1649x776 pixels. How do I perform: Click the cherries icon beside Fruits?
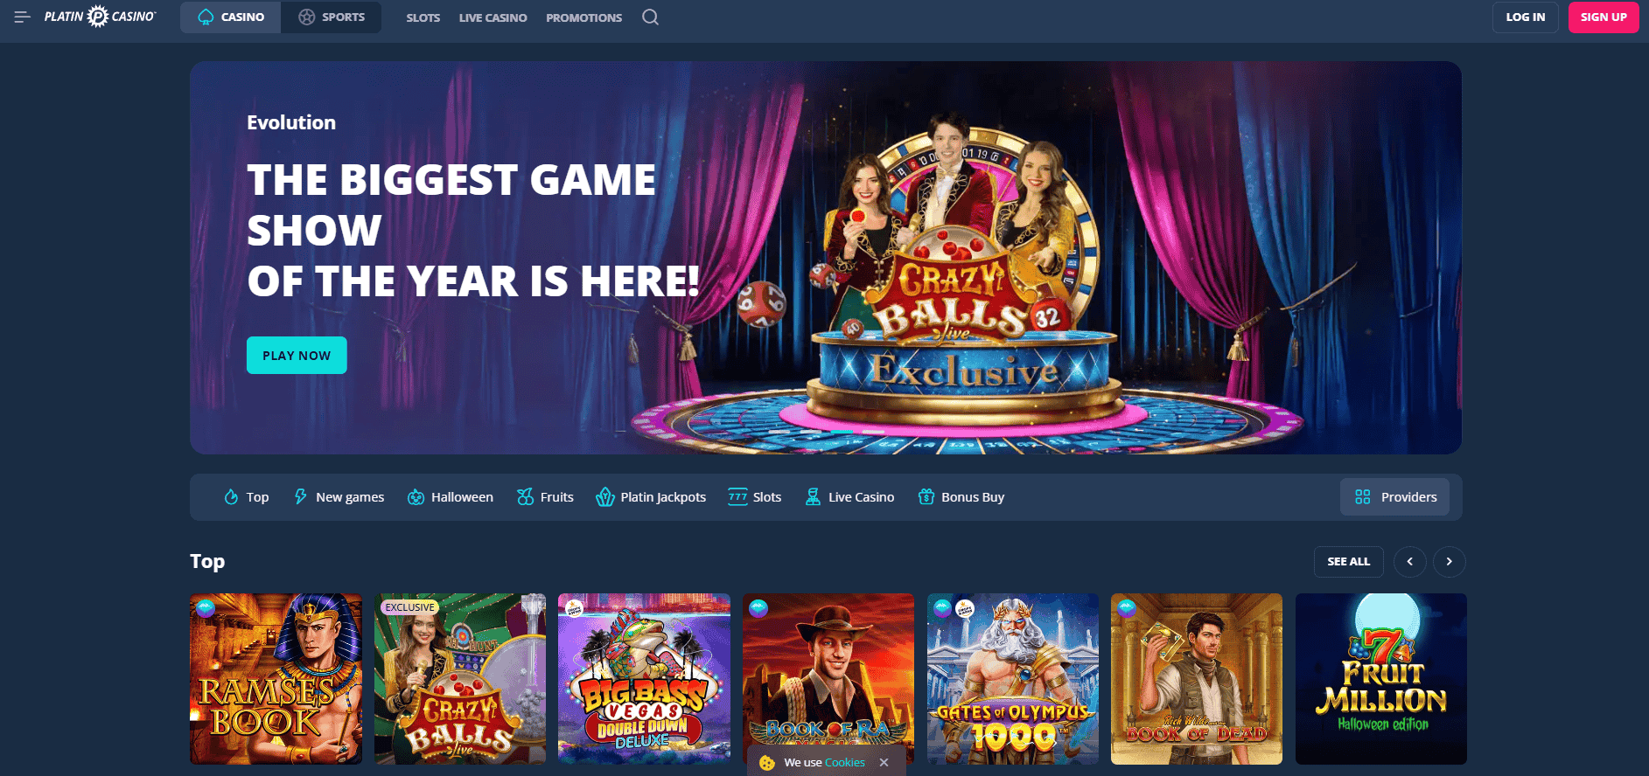coord(525,497)
